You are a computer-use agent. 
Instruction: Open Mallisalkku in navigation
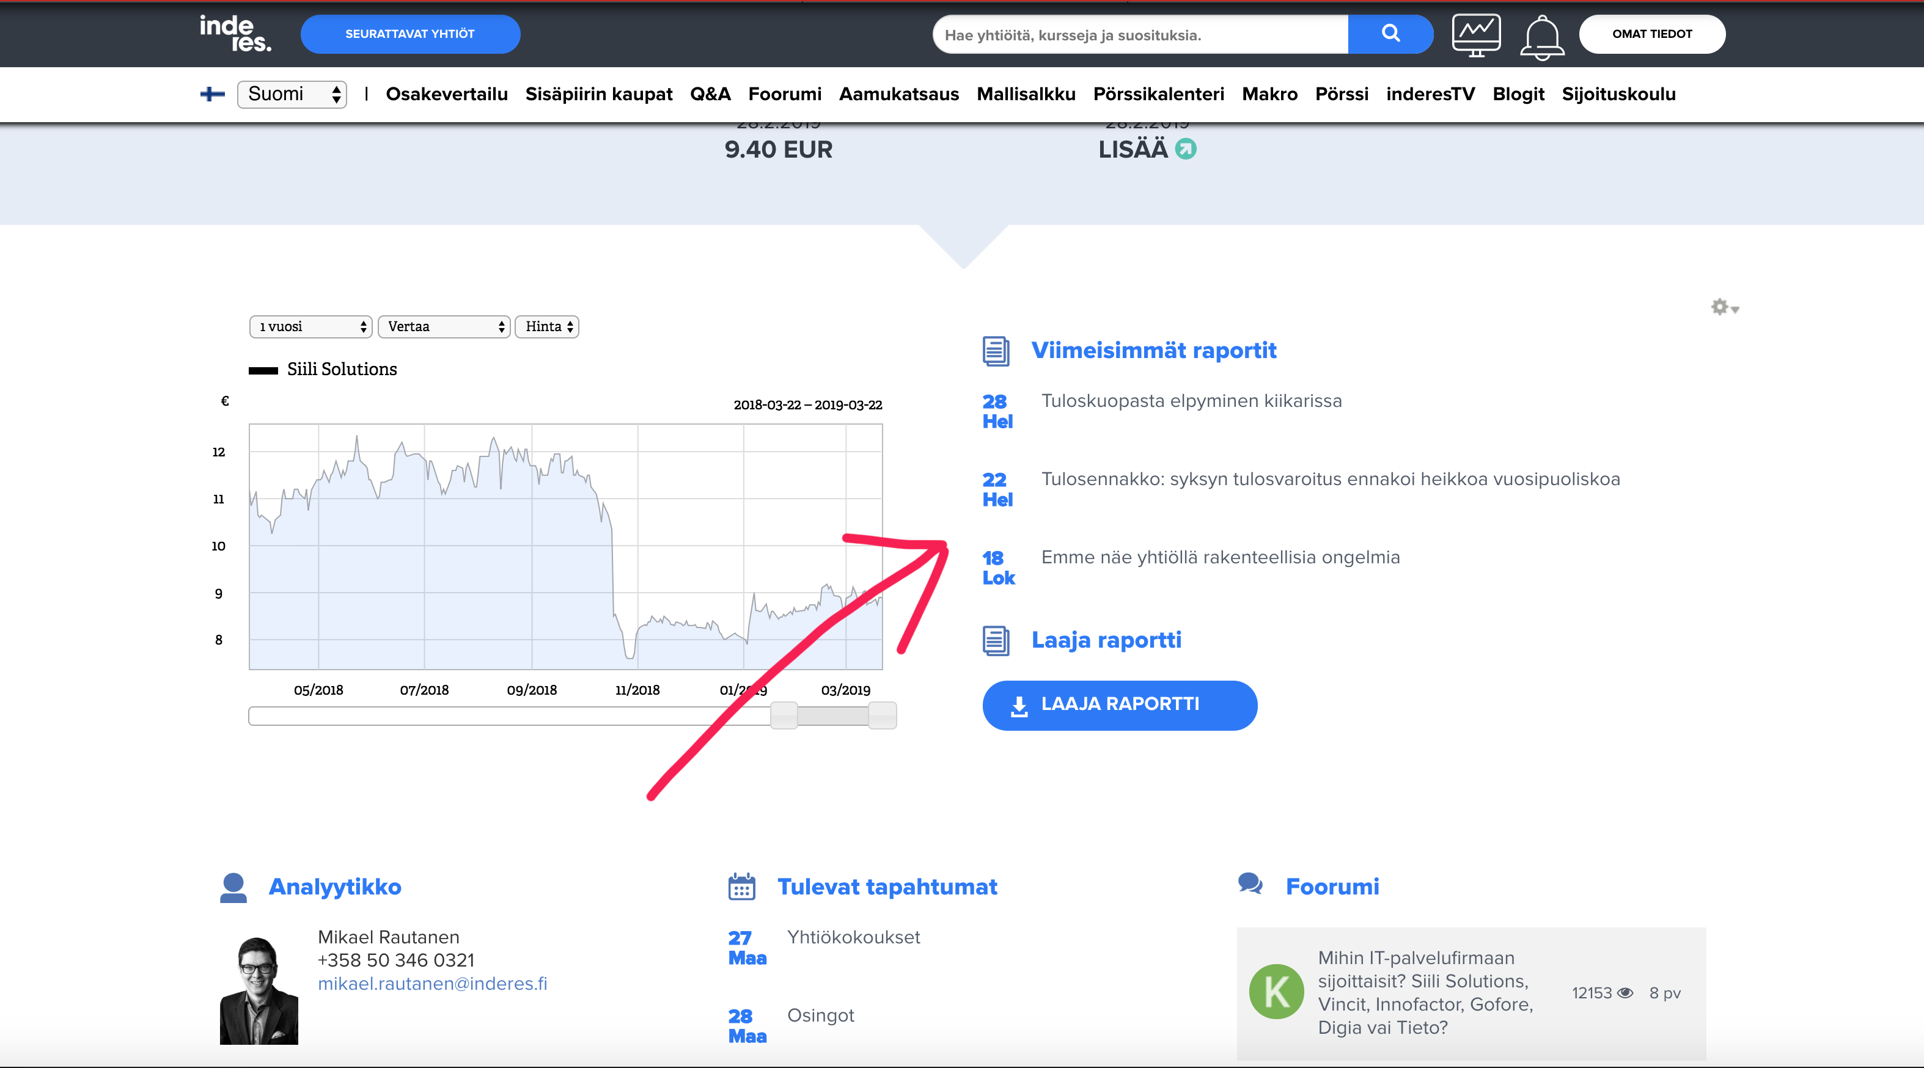click(1026, 94)
